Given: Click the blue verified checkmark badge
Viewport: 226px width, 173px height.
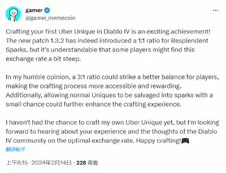Looking at the screenshot, I should pos(47,10).
